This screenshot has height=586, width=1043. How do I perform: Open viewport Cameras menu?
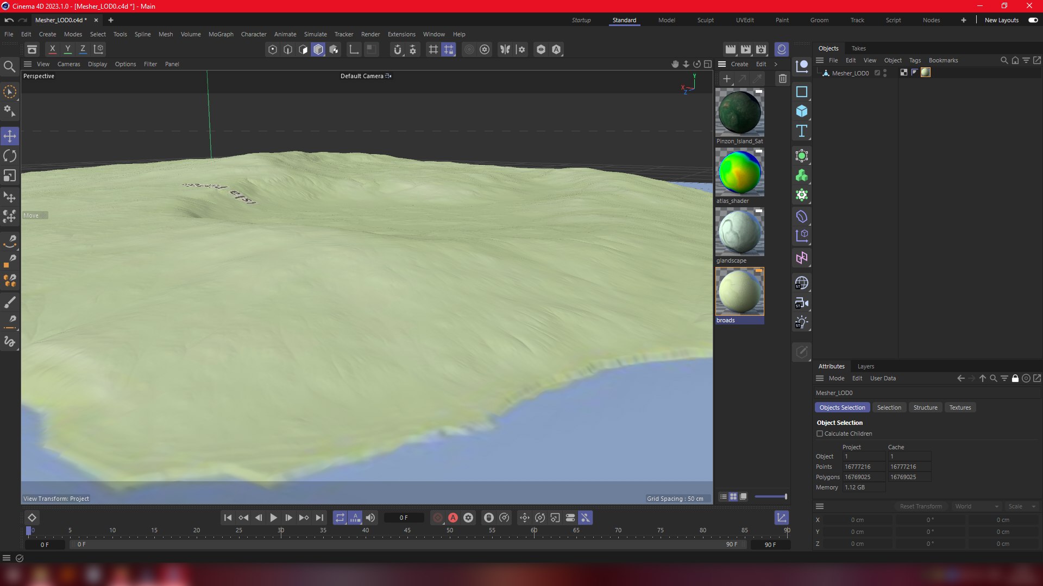[69, 64]
